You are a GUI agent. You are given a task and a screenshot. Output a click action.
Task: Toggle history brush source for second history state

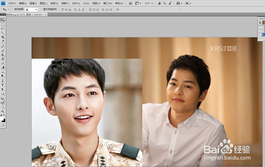(x=260, y=31)
